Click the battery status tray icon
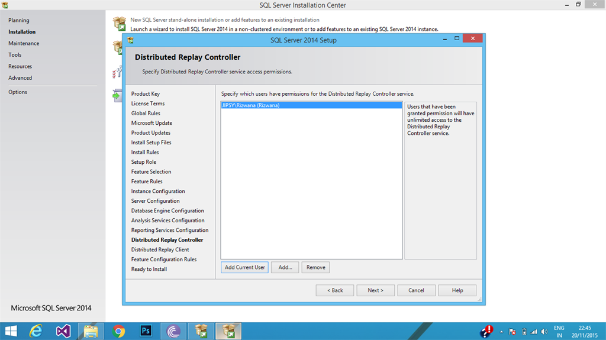 pyautogui.click(x=524, y=332)
